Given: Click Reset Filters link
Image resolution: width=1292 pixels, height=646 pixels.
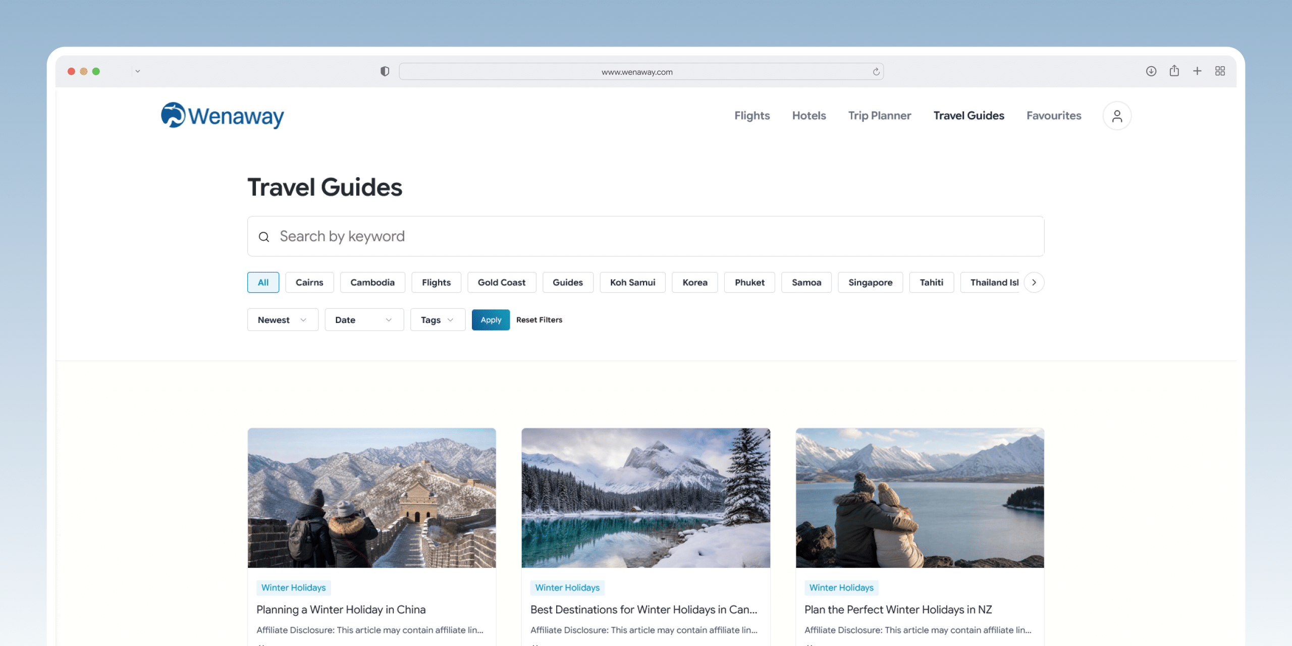Looking at the screenshot, I should (x=539, y=320).
